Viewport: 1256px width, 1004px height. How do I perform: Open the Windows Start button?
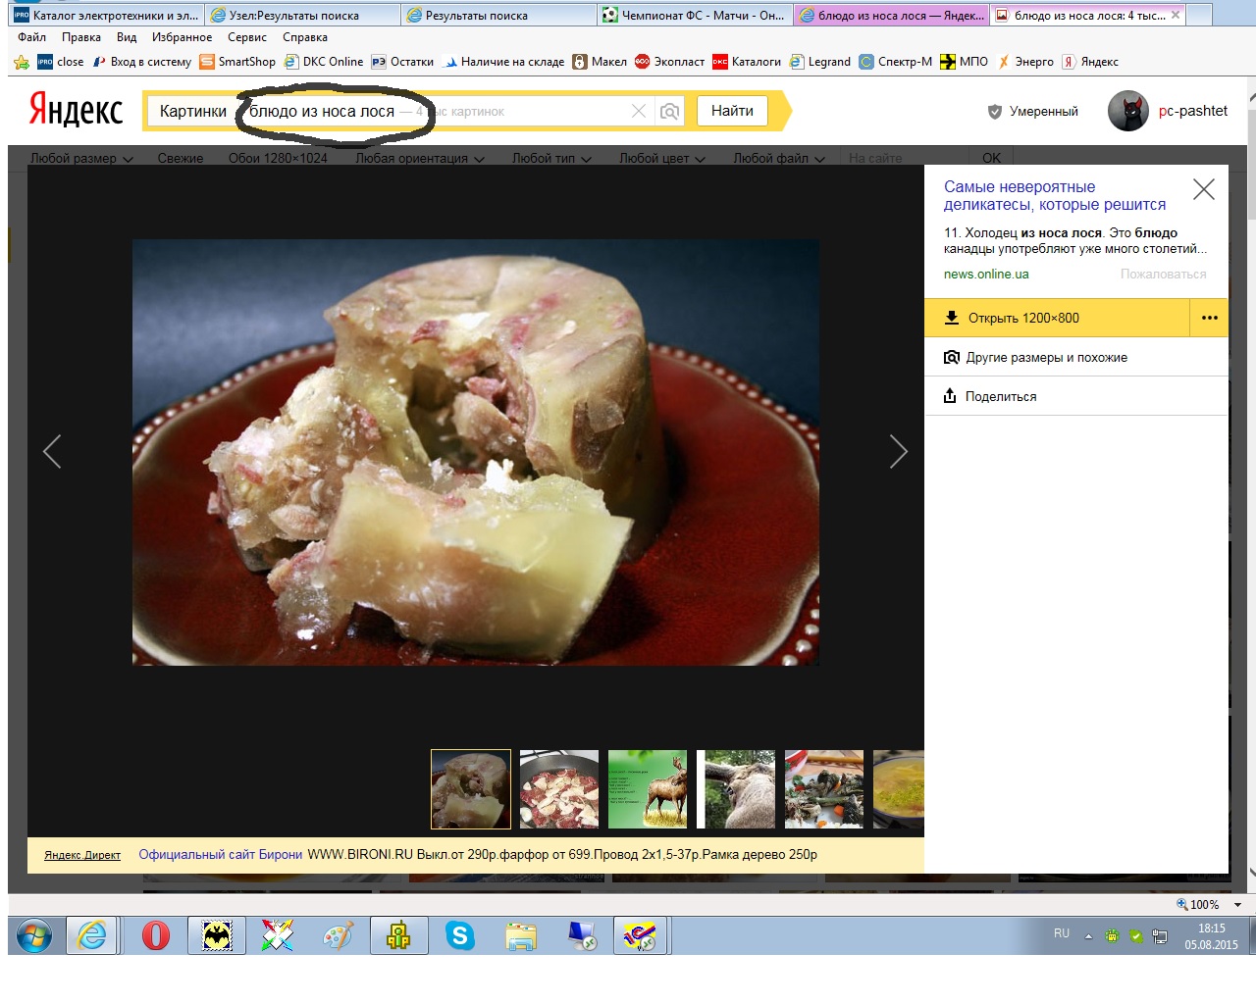[33, 935]
